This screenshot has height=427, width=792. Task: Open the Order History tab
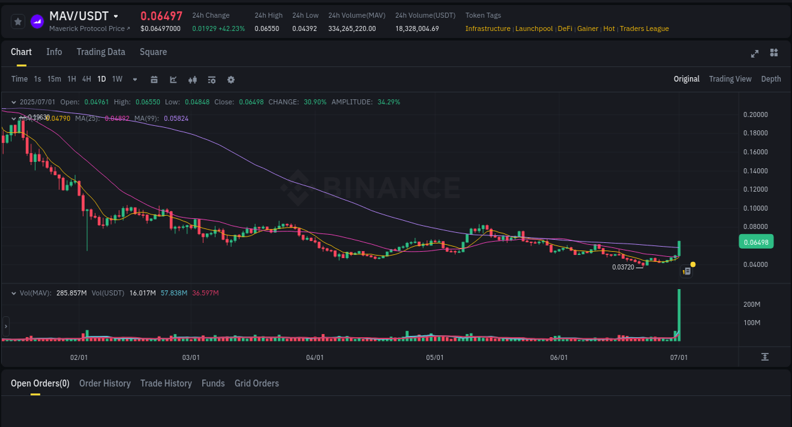pyautogui.click(x=105, y=383)
